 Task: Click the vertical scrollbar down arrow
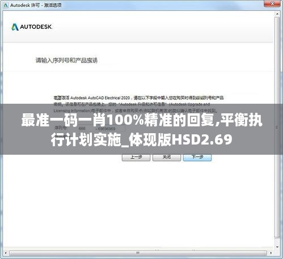(x=277, y=247)
